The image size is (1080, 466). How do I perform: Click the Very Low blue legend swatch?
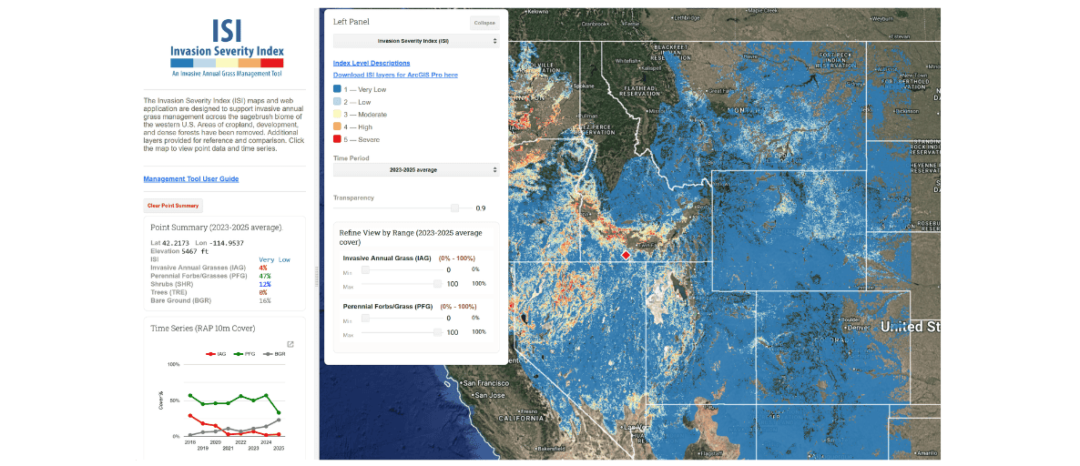coord(337,89)
